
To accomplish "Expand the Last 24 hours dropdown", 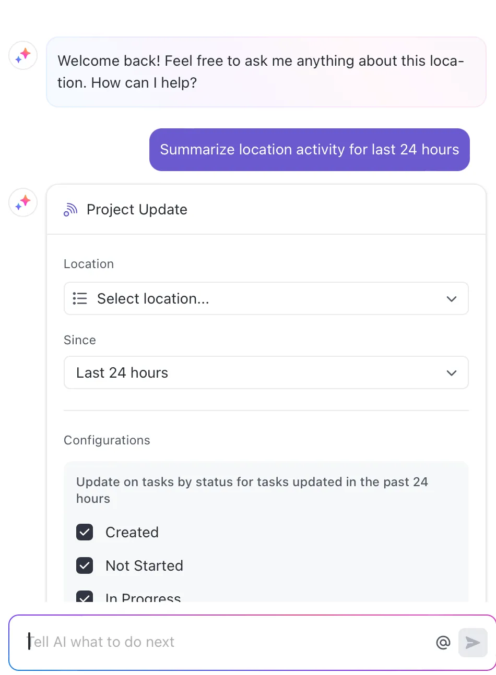I will click(266, 372).
